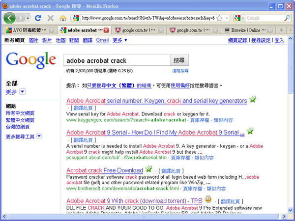Open the list-all-tabs dropdown
The image size is (295, 221).
(x=291, y=30)
